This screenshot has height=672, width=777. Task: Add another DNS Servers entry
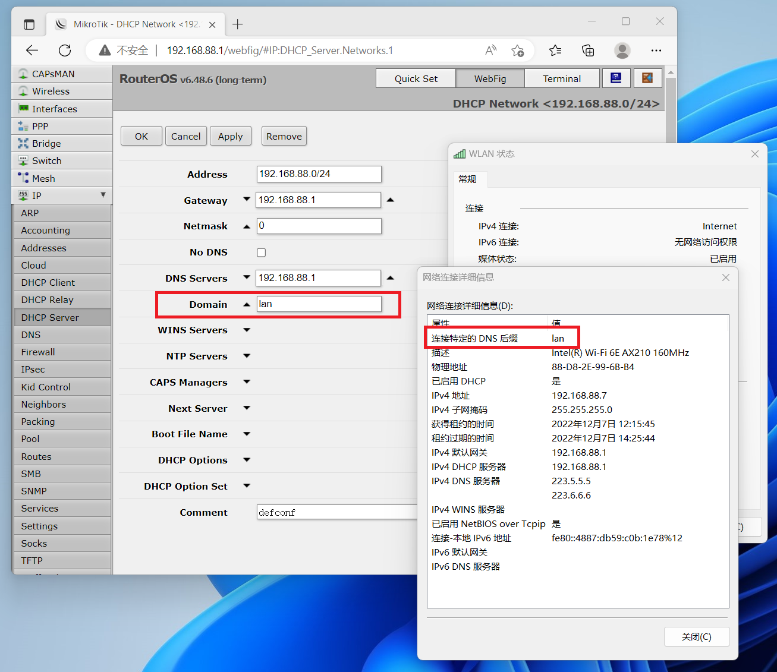[247, 277]
